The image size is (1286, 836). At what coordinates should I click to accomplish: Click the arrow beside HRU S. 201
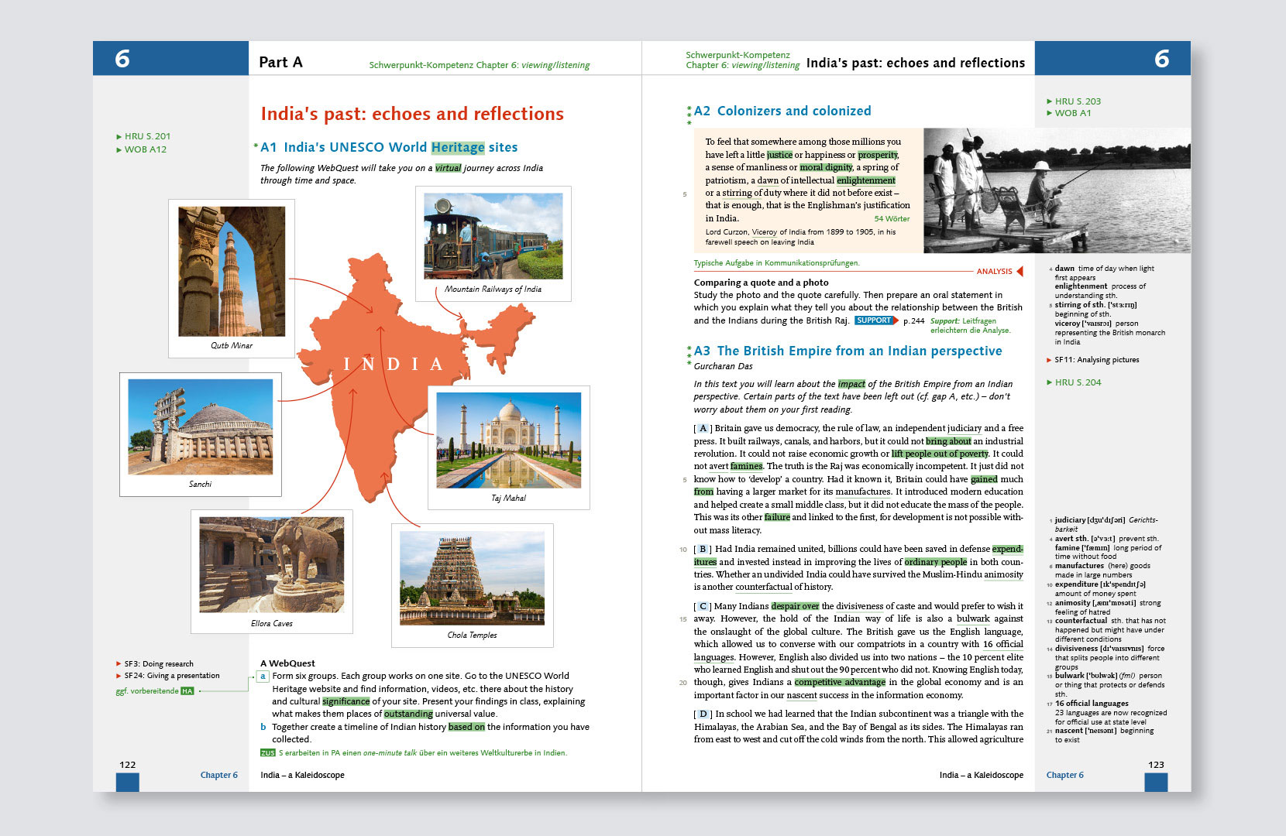(119, 137)
